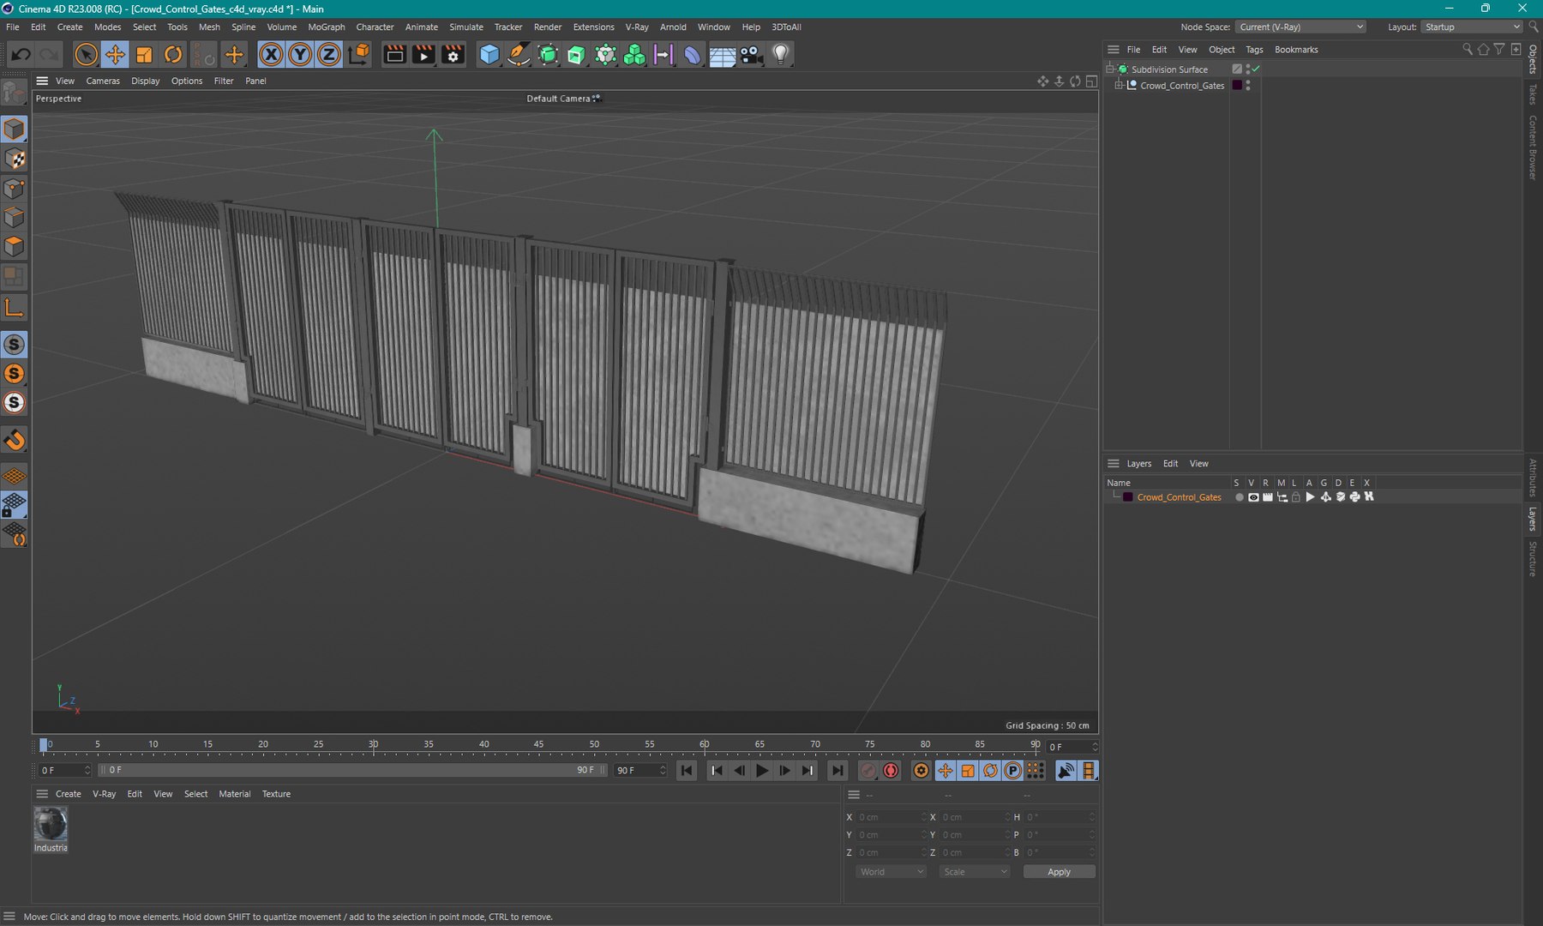Open Node Space dropdown Current (V-Ray)
The width and height of the screenshot is (1543, 926).
point(1301,27)
